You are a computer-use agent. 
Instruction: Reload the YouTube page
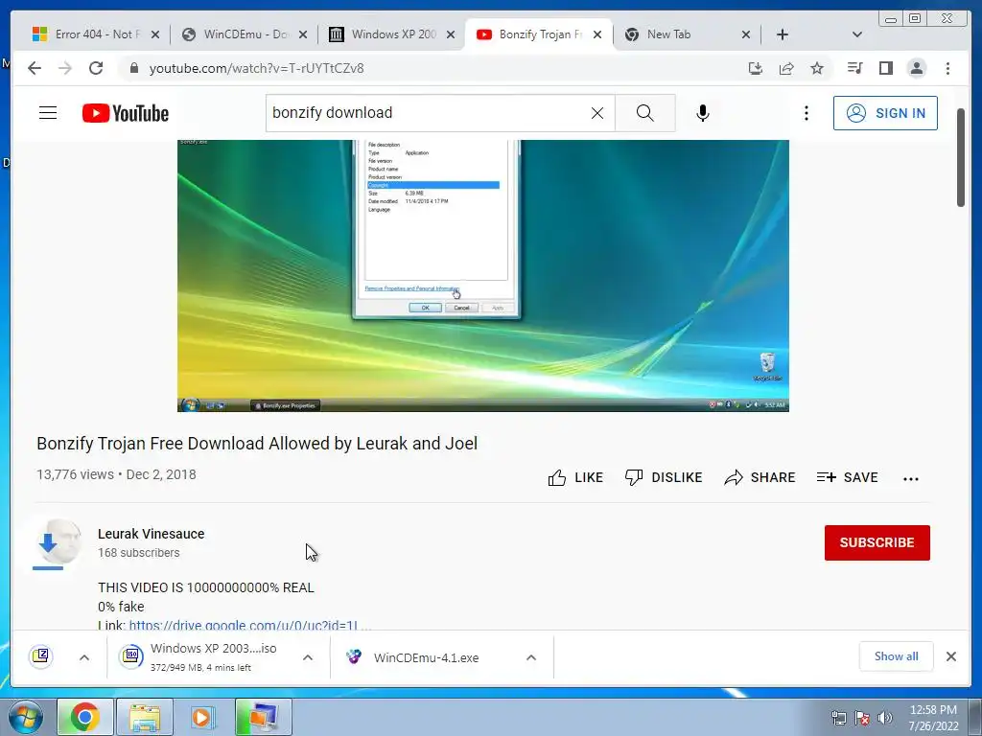(x=96, y=68)
